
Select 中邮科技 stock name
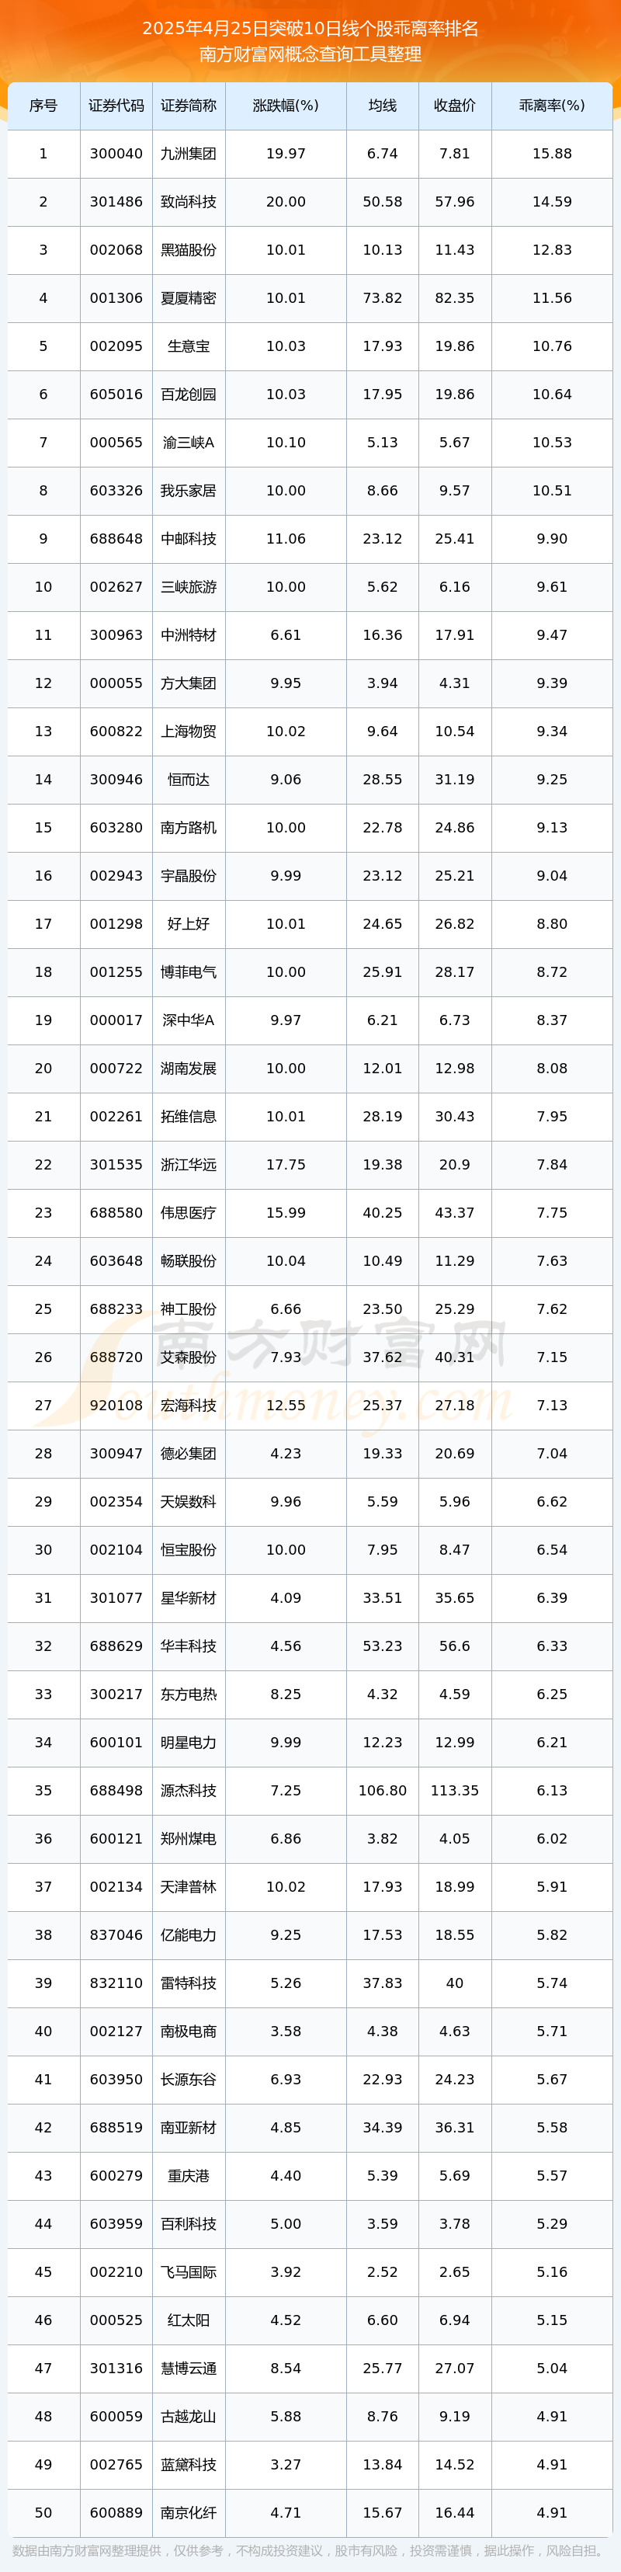(189, 539)
